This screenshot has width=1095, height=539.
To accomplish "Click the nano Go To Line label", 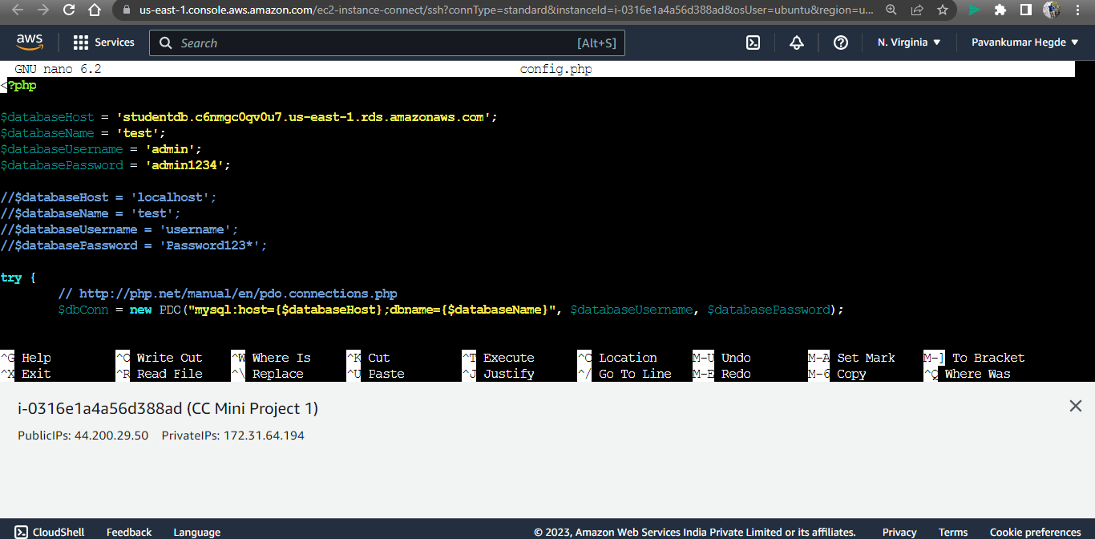I will (x=635, y=374).
